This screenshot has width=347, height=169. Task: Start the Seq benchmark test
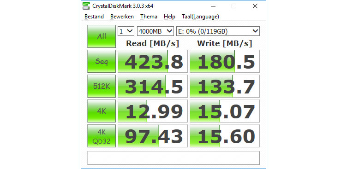102,61
